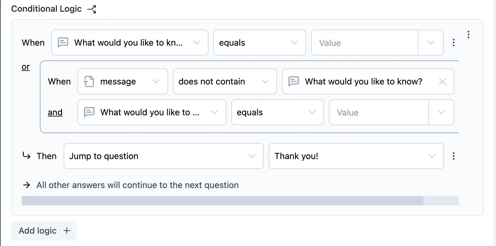496x246 pixels.
Task: Open the 'Thank you!' target question dropdown
Action: point(356,156)
